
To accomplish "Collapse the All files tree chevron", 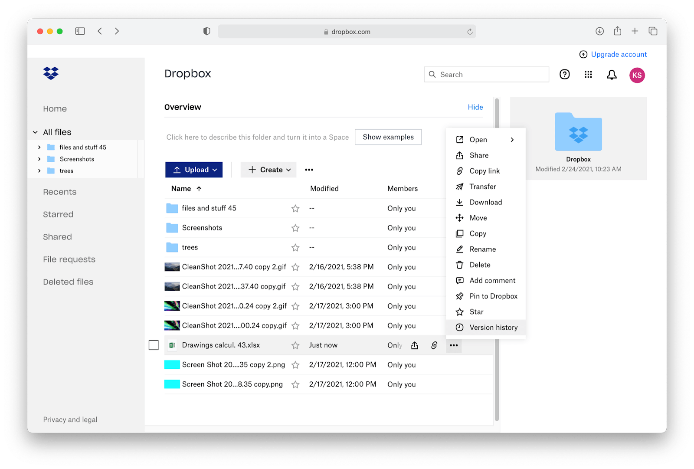I will coord(36,132).
